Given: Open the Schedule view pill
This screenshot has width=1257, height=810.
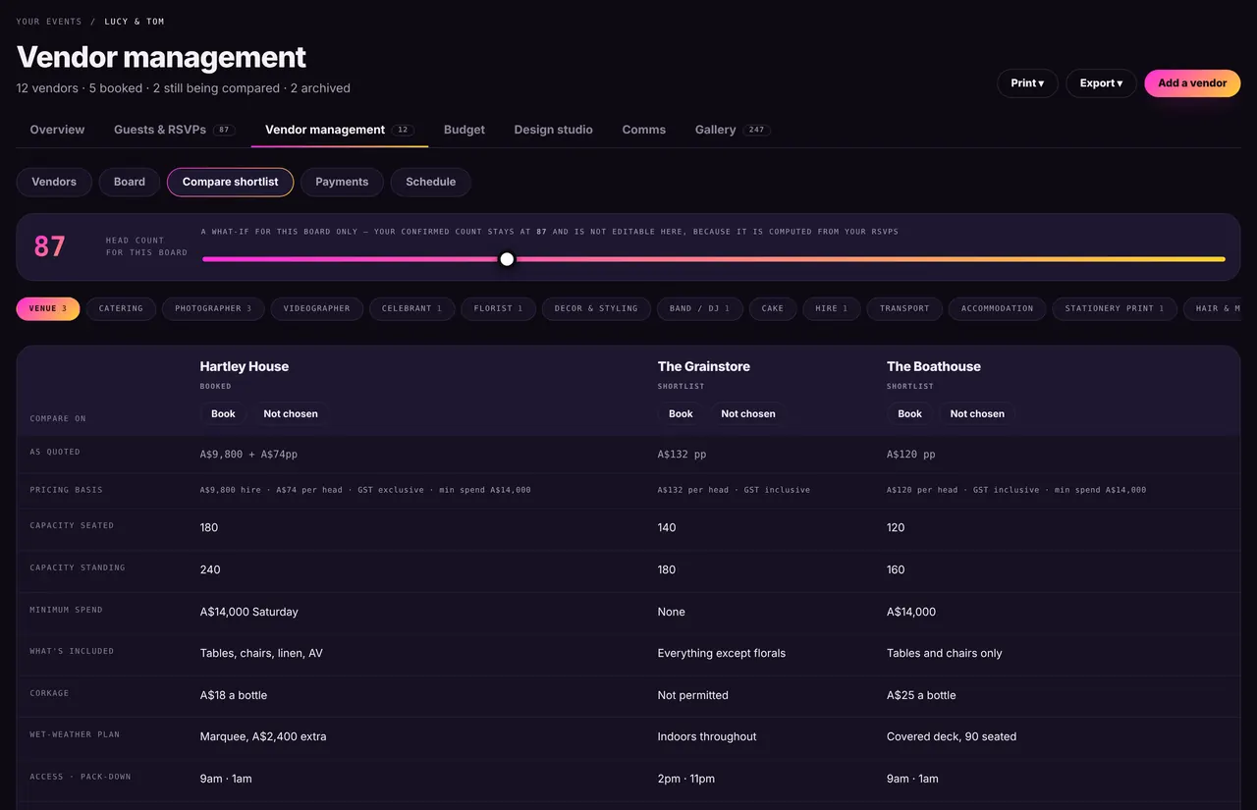Looking at the screenshot, I should pos(431,182).
